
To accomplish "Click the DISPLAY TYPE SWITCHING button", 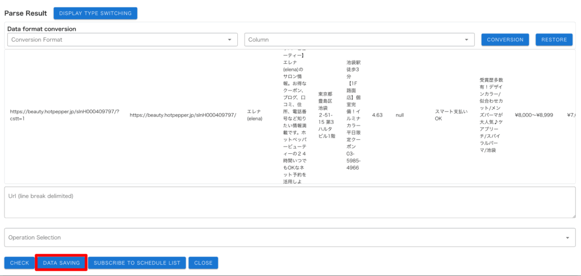I will (95, 13).
